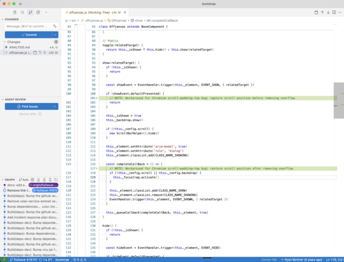Select commit 'docs: add a...' in graph
This screenshot has height=262, width=344.
point(17,185)
